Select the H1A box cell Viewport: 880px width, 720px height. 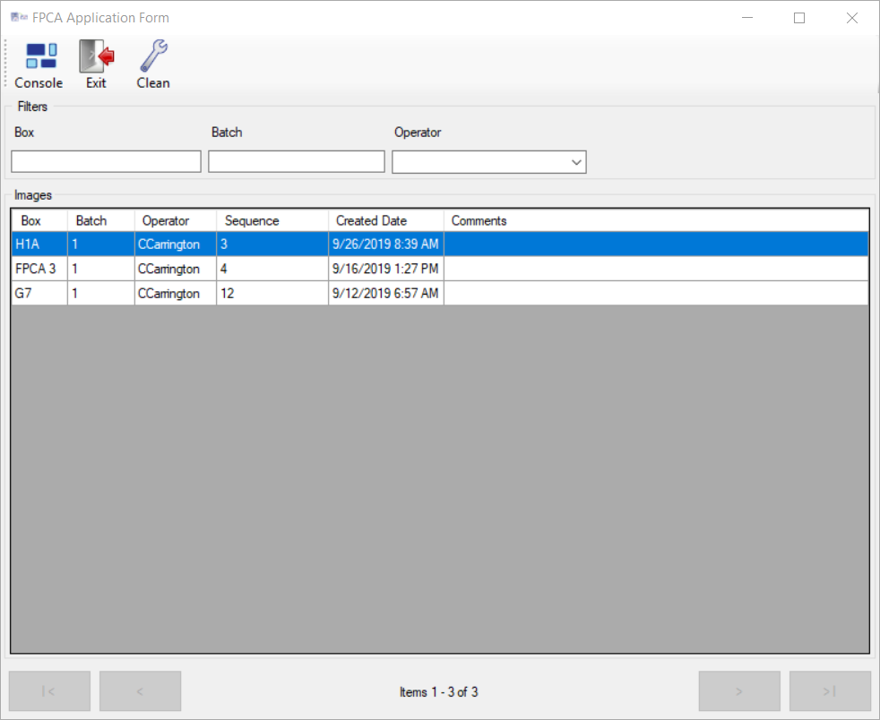click(39, 244)
